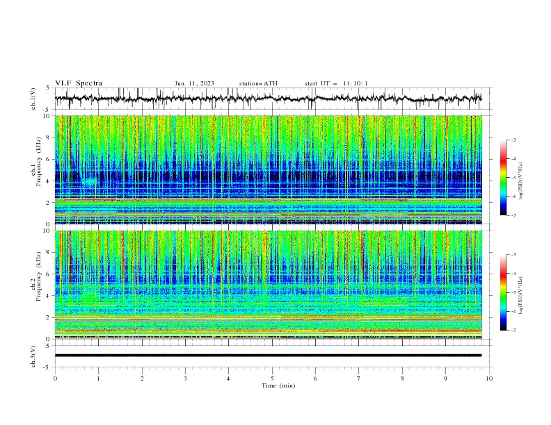Click the ch.2 spectrogram color bar
Screen dimensions: 551x425
pyautogui.click(x=504, y=292)
